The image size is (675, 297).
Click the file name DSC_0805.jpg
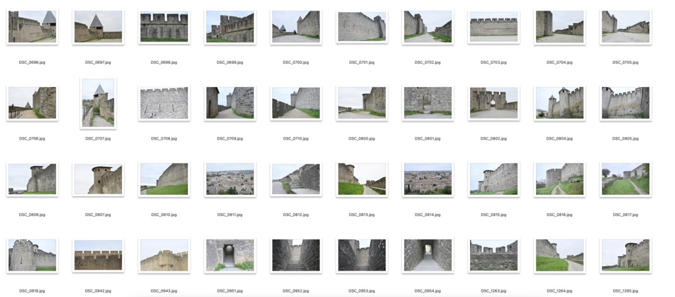(626, 138)
